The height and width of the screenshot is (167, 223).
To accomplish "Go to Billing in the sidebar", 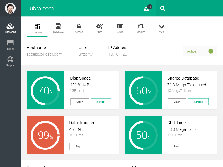I will [10, 45].
